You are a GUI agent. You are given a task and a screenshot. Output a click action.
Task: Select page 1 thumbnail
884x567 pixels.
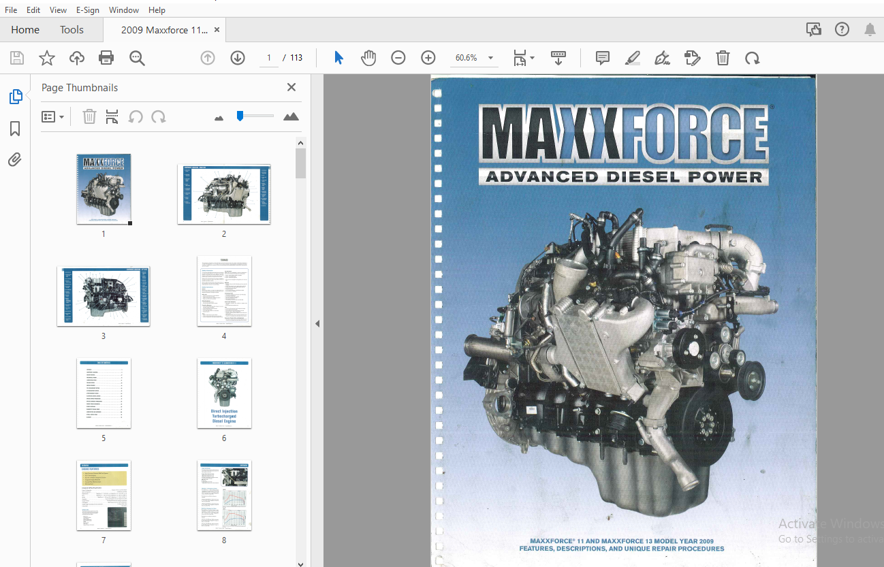104,189
